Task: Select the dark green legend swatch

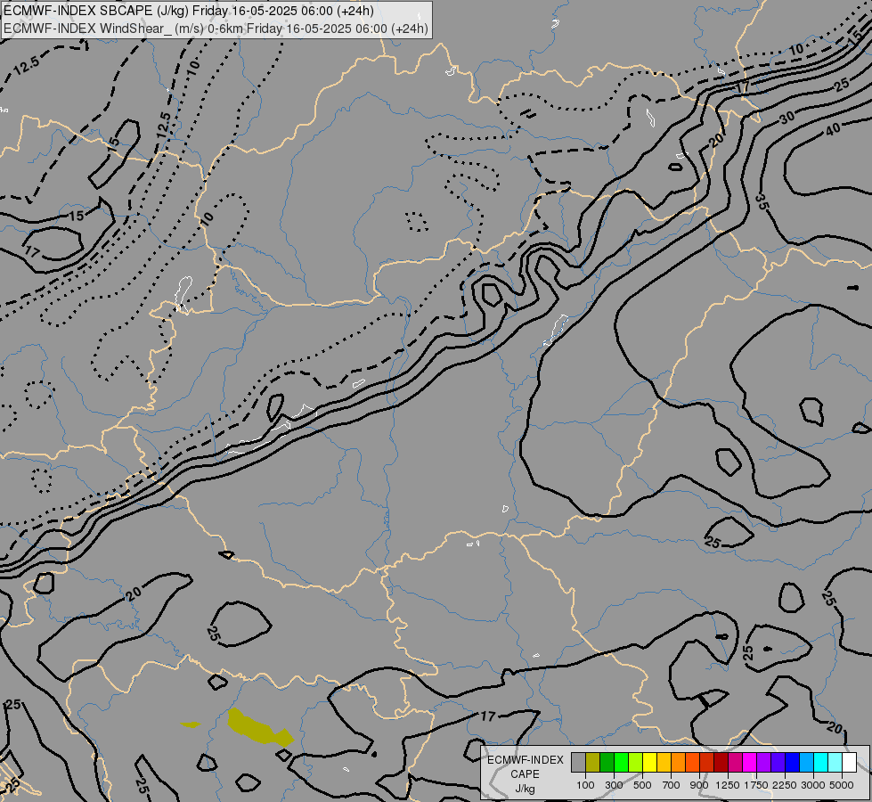Action: pyautogui.click(x=607, y=762)
